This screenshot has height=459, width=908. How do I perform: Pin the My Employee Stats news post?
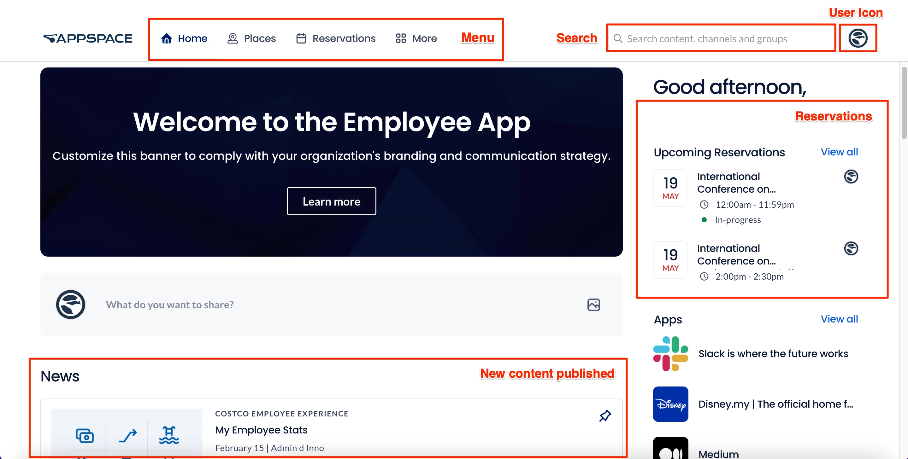point(605,416)
